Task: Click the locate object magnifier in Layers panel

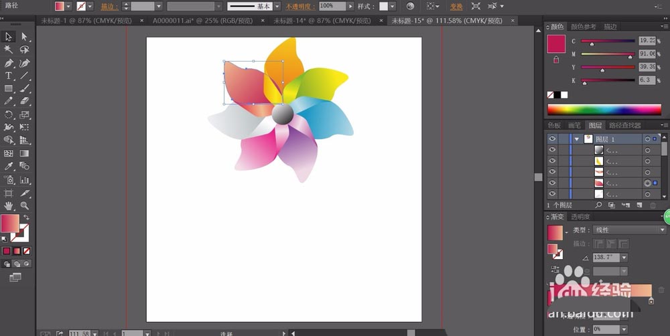Action: pos(598,205)
